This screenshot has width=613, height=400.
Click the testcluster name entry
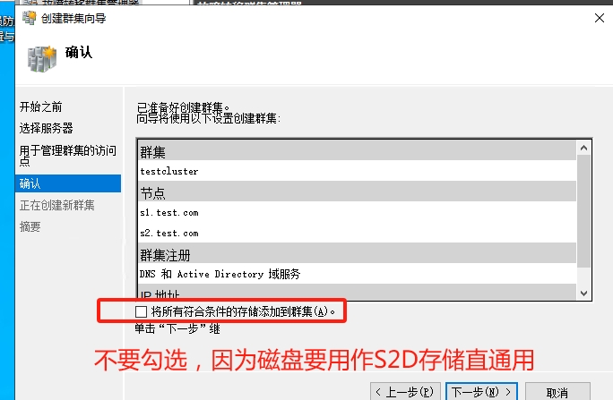pos(358,171)
